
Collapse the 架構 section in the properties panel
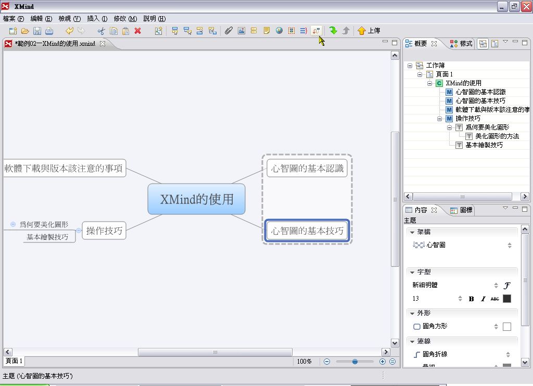tap(412, 233)
